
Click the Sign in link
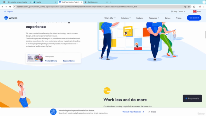pos(10,12)
